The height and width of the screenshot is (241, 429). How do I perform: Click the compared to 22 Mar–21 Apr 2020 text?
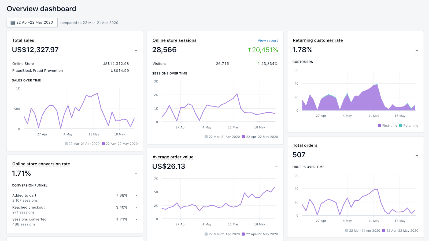click(x=89, y=23)
